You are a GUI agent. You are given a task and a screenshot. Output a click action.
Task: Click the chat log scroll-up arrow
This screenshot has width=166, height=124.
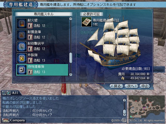point(125,100)
